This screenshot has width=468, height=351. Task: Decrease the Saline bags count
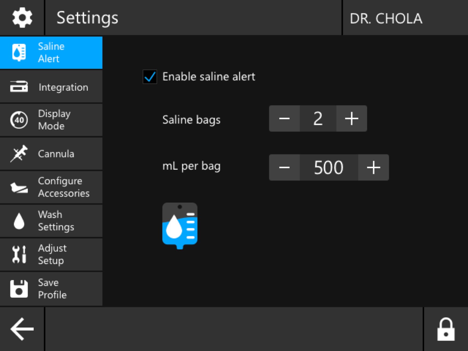(284, 118)
